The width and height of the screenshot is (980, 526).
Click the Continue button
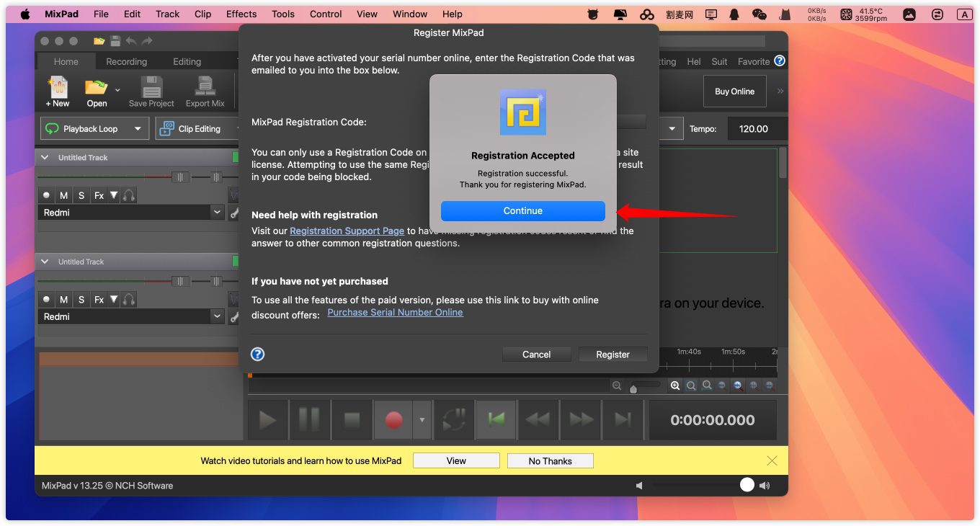click(x=522, y=211)
